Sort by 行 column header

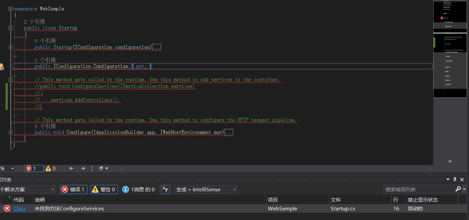click(396, 200)
